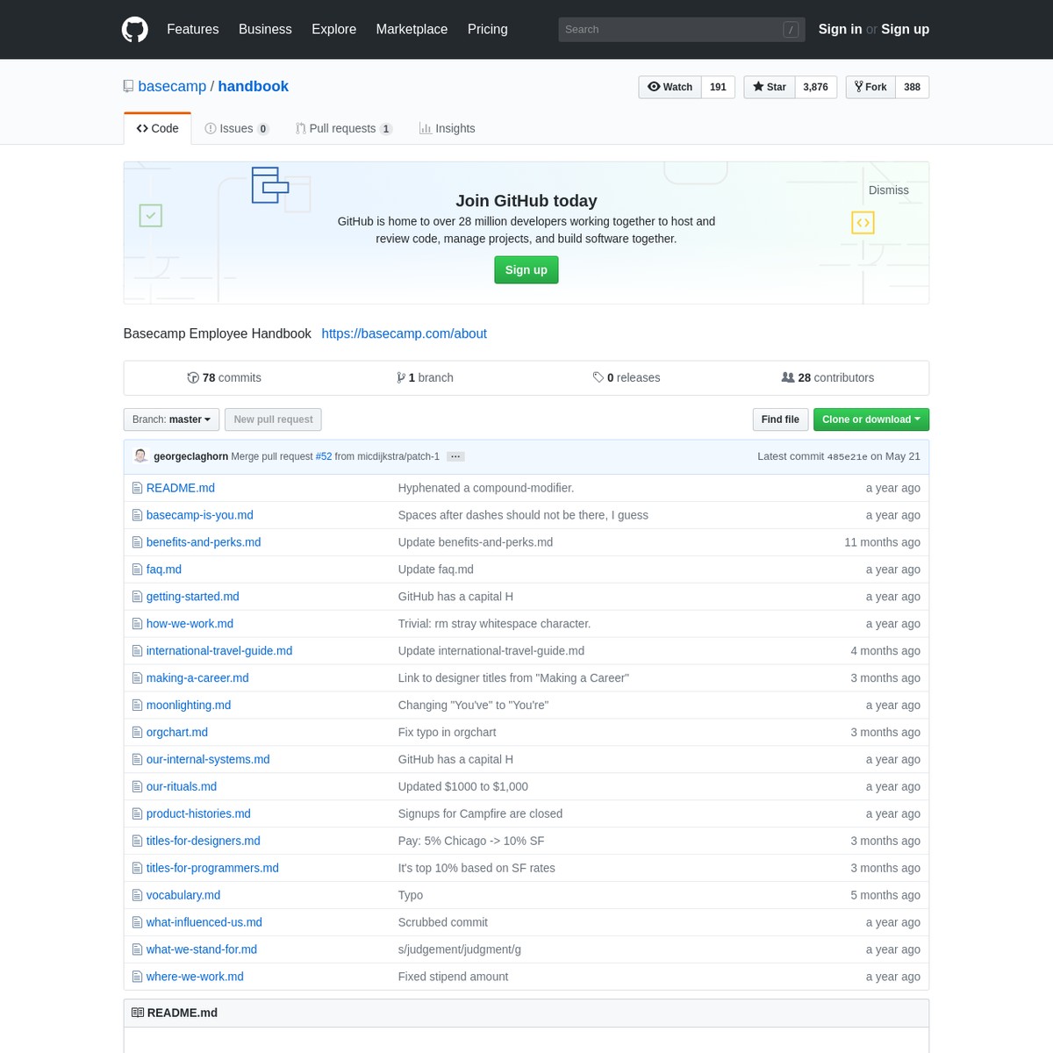Open the GitHub Octocat logo home
The image size is (1053, 1053).
[x=135, y=29]
